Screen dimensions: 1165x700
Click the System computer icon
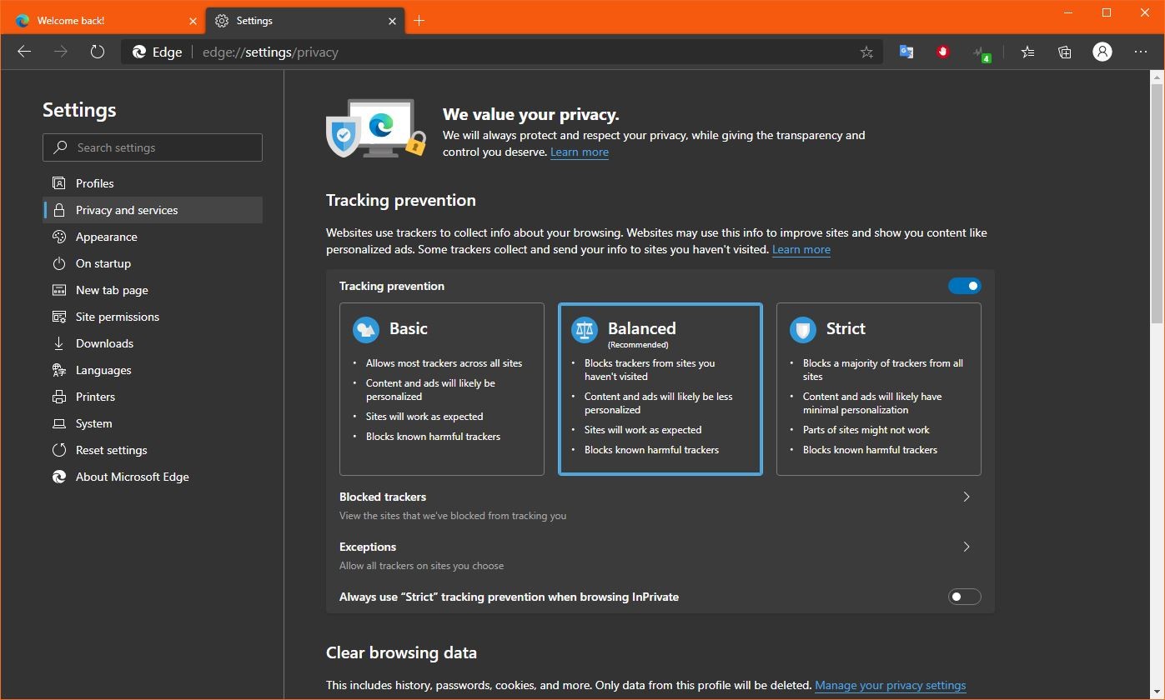click(x=58, y=423)
